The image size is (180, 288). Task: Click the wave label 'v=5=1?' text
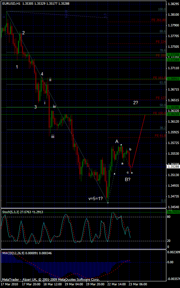coord(95,198)
